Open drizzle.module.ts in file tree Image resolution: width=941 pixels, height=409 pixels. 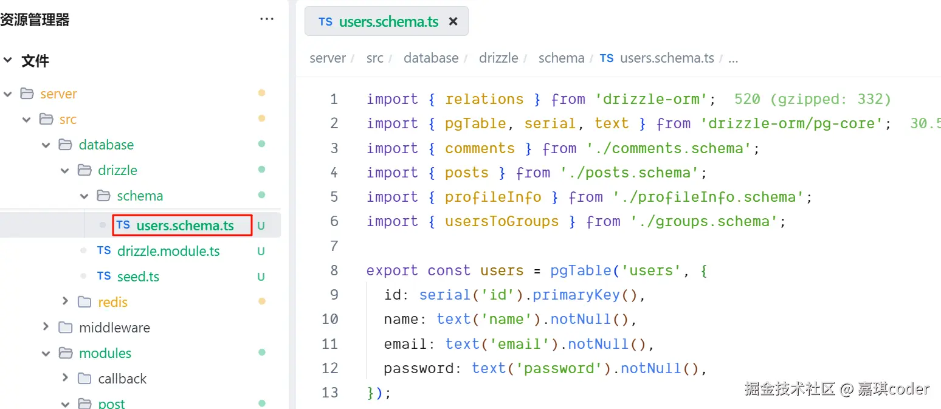point(168,251)
